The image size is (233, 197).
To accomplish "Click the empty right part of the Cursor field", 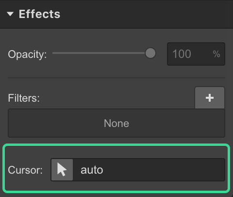I will (x=164, y=170).
